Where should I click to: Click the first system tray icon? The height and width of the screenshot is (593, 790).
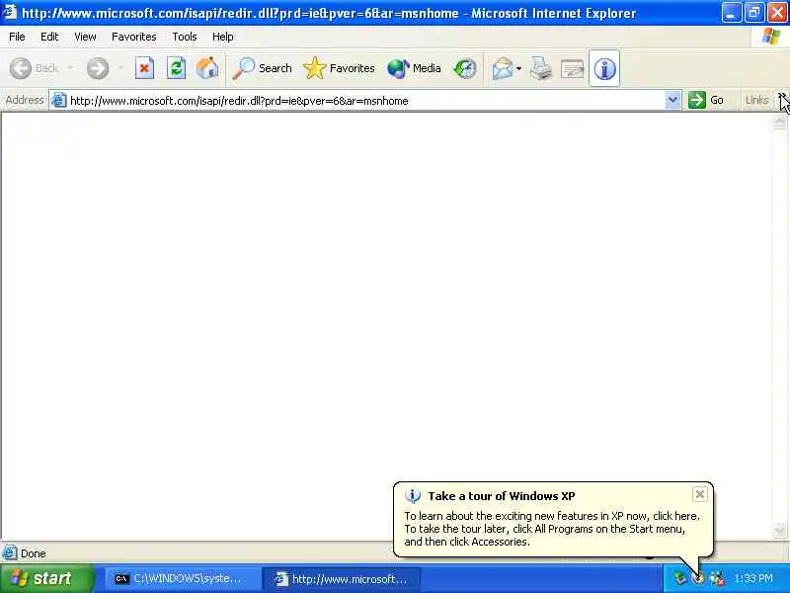coord(680,578)
